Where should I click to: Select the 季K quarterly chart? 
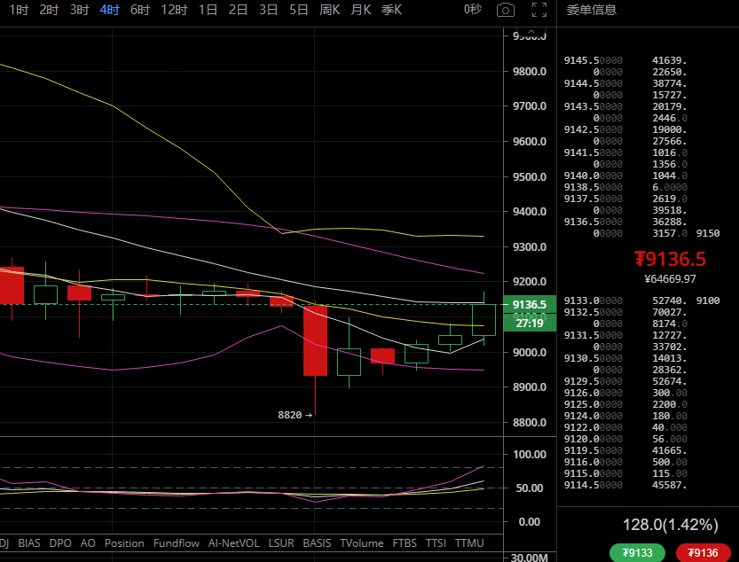pos(391,10)
